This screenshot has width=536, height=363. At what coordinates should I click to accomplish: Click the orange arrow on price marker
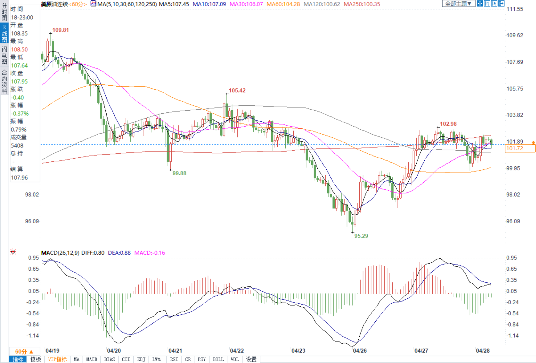pos(533,143)
